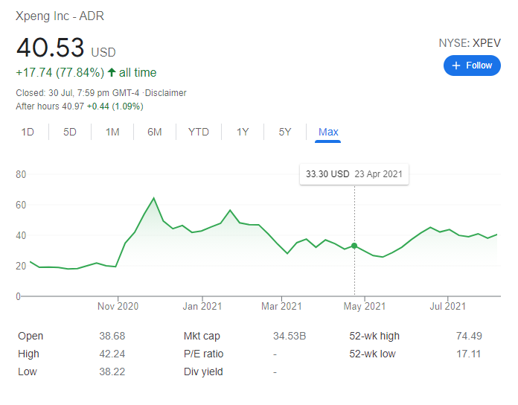Click the P/E ratio label
Screen dimensions: 518x405
tap(203, 354)
